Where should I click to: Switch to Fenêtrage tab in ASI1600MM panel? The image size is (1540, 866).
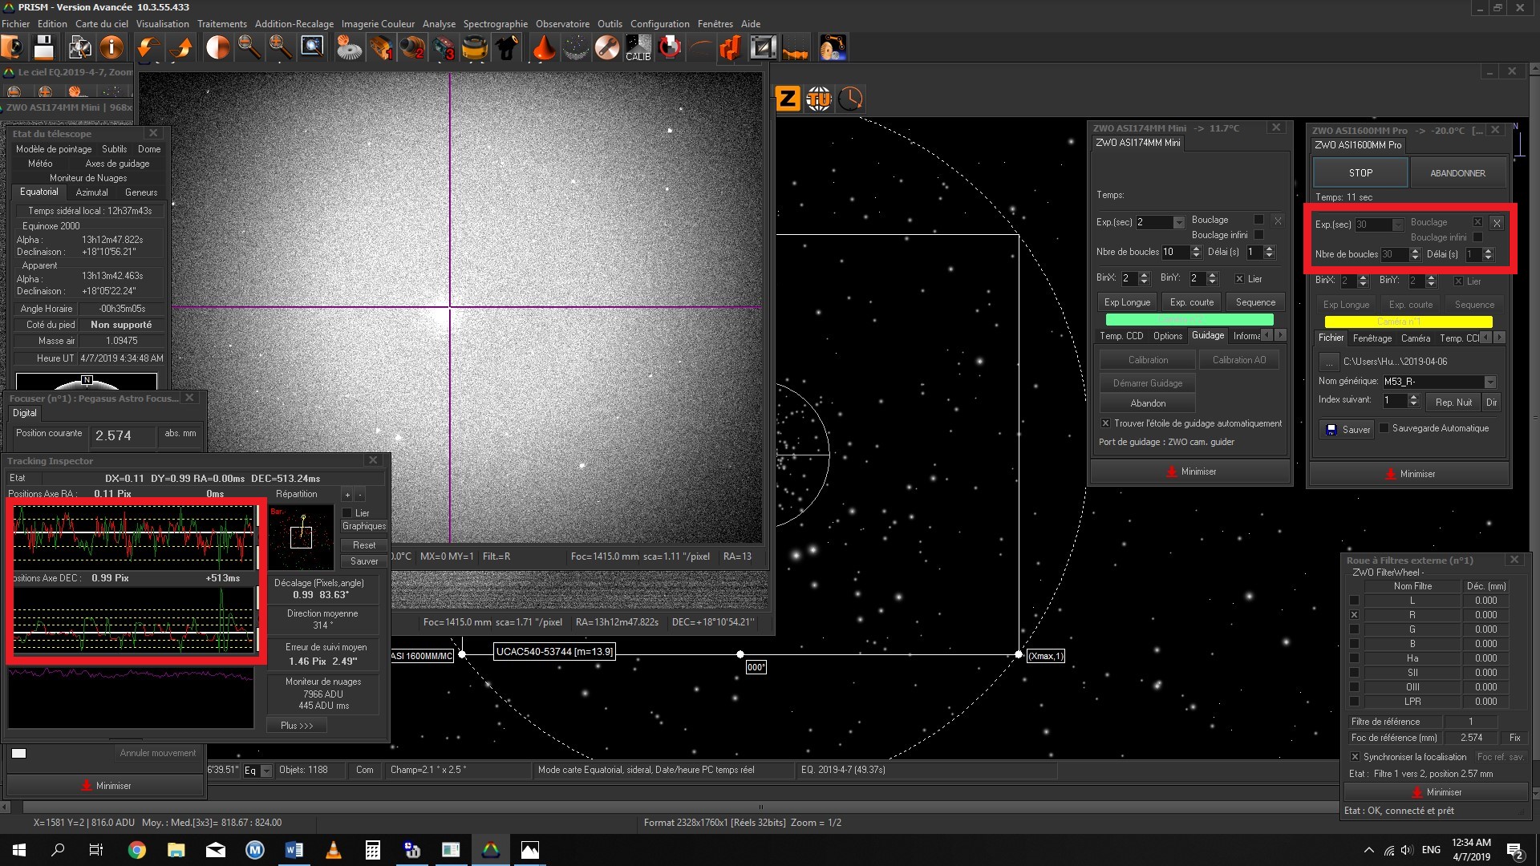pyautogui.click(x=1372, y=338)
